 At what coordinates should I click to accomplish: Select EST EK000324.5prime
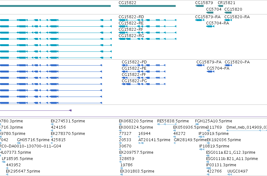point(136,127)
